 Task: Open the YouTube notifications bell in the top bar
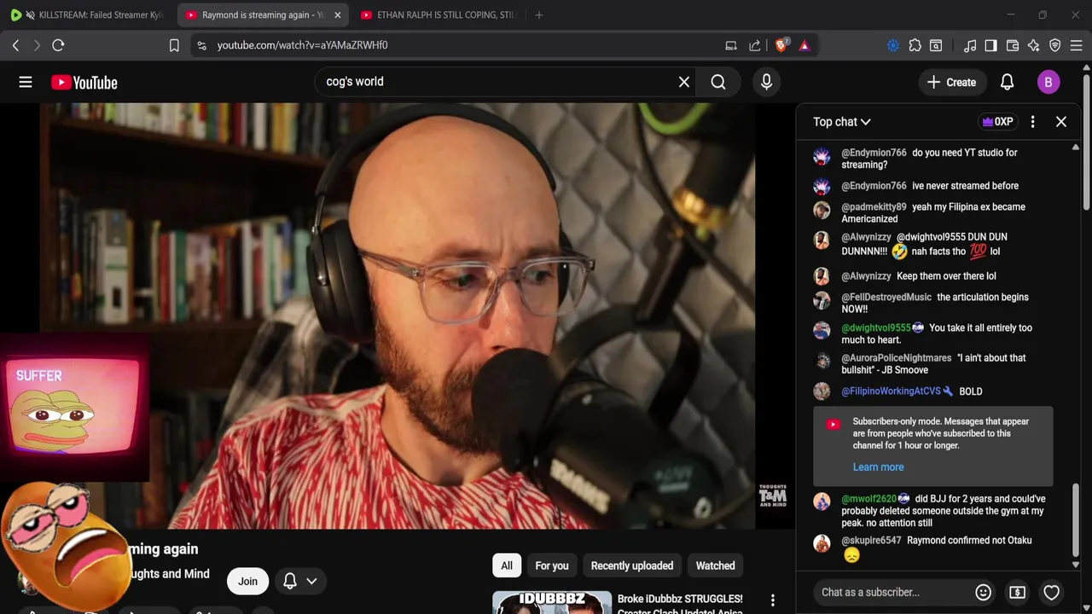click(x=1007, y=82)
